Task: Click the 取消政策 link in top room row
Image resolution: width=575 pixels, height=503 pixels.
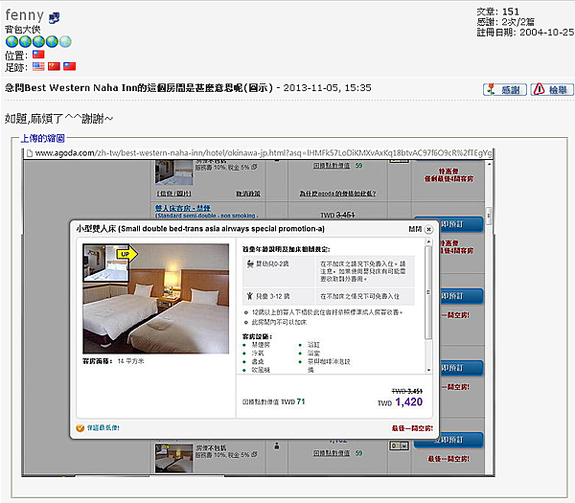Action: [247, 194]
